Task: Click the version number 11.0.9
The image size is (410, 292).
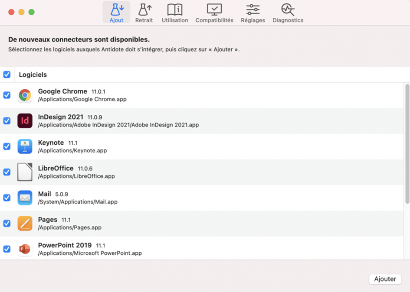Action: (95, 117)
